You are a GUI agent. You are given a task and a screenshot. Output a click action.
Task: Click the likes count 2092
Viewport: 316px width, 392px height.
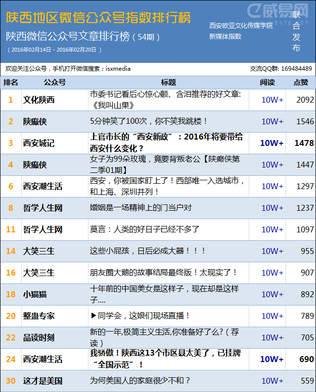305,100
